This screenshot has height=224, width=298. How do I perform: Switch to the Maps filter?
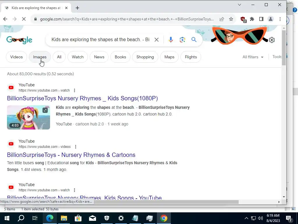[169, 57]
